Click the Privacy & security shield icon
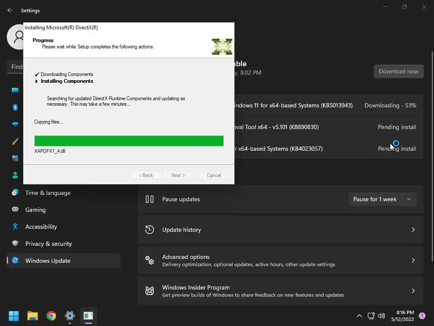This screenshot has width=434, height=326. 15,243
